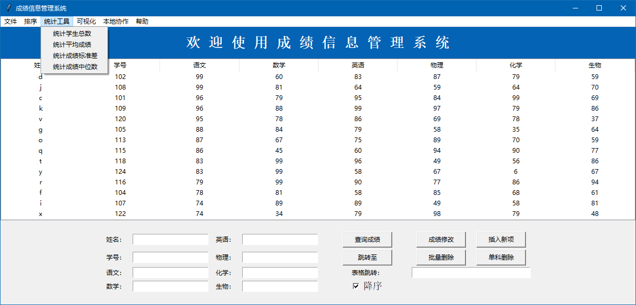This screenshot has height=305, width=636.
Task: Select the row for student x
Action: point(317,214)
